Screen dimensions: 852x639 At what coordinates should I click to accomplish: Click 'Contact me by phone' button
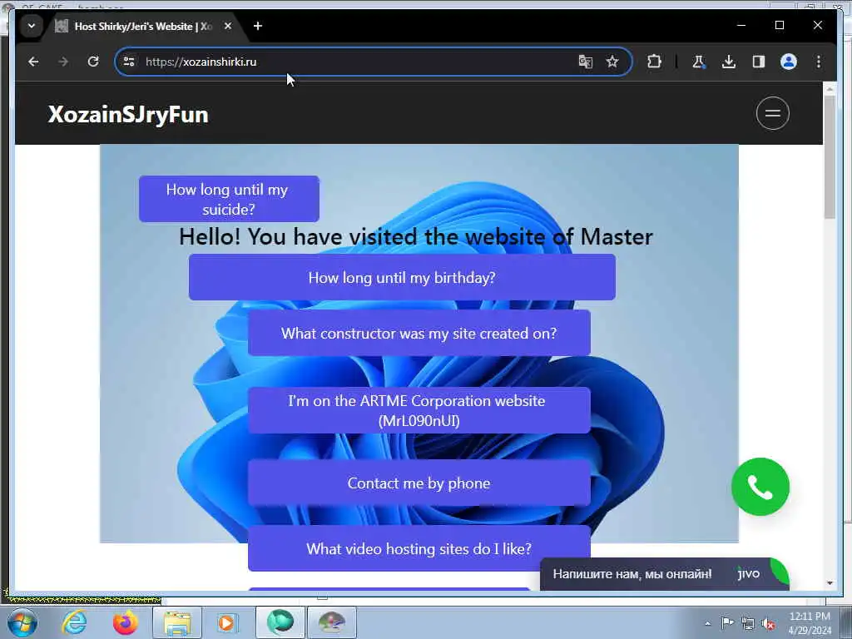[x=419, y=483]
